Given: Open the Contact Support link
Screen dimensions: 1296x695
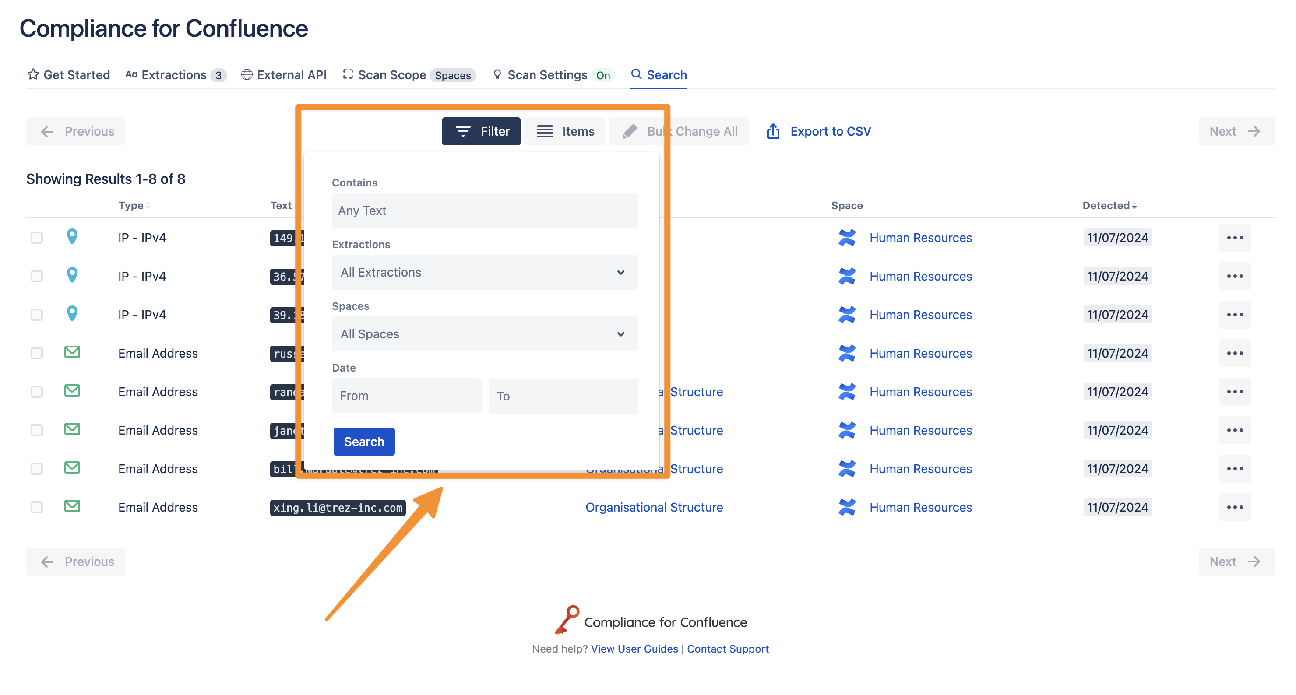Looking at the screenshot, I should pyautogui.click(x=728, y=649).
